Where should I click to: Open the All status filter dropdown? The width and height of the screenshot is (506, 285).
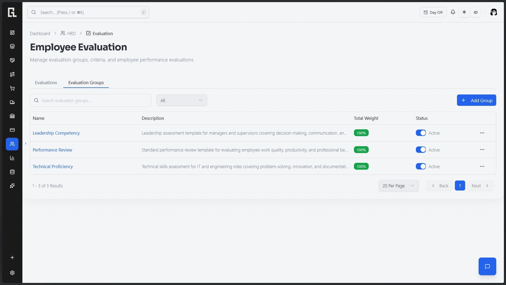tap(182, 100)
